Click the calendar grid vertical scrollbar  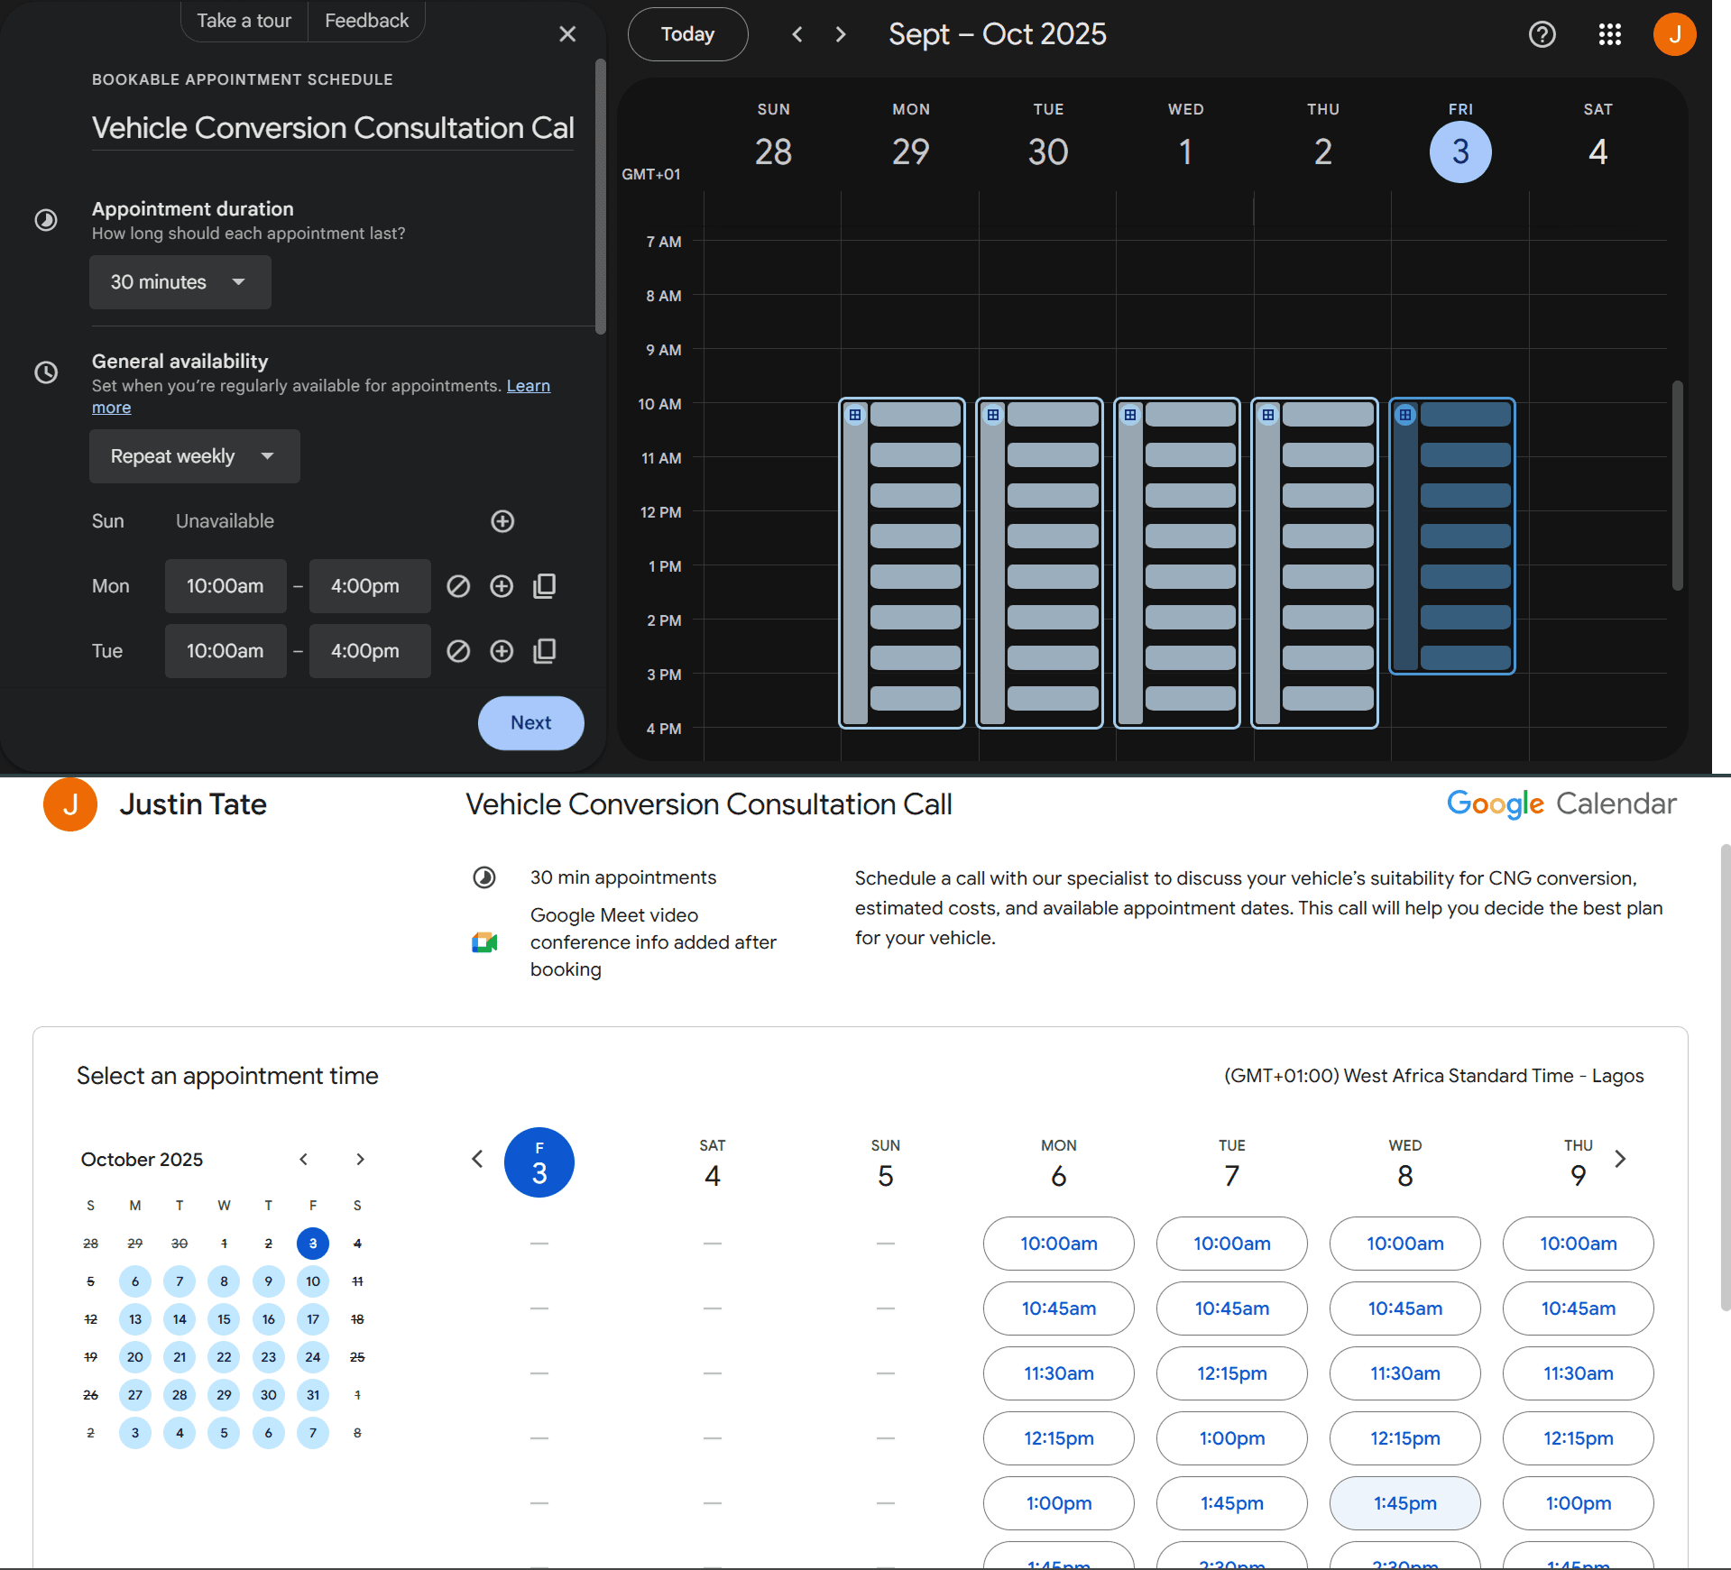tap(1678, 485)
